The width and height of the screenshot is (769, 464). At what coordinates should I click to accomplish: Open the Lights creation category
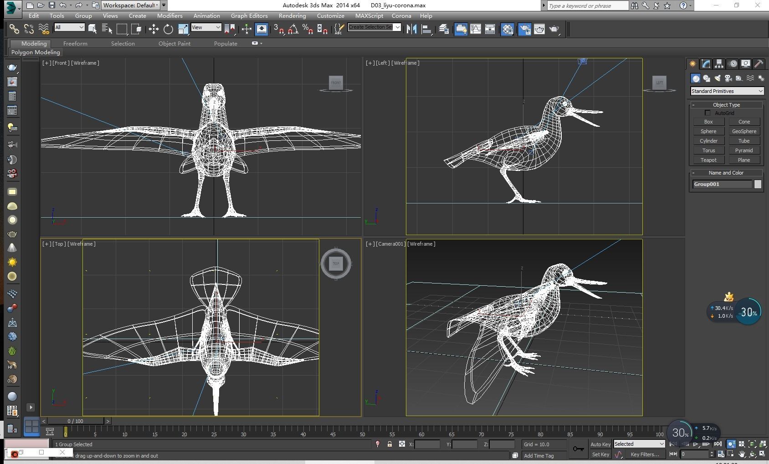click(718, 78)
